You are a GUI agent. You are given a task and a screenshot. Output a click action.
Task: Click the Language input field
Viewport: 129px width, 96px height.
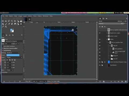click(x=12, y=74)
